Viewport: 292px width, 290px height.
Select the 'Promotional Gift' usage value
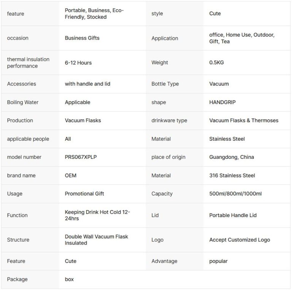84,193
